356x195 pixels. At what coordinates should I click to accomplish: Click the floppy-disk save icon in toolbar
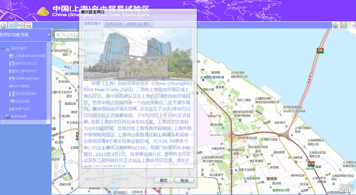[x=20, y=25]
